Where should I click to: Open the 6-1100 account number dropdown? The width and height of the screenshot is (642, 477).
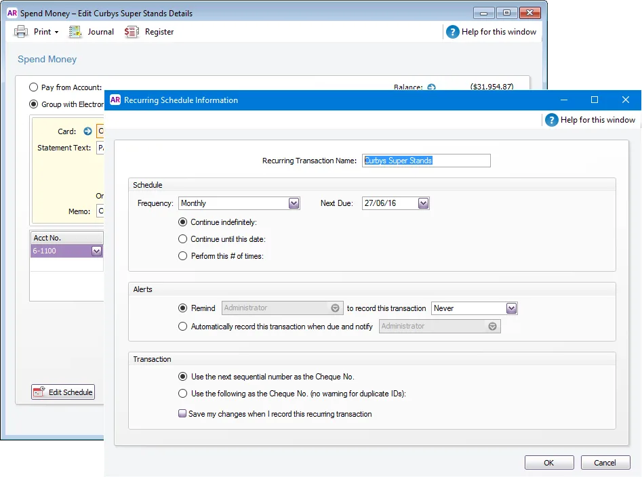click(97, 251)
